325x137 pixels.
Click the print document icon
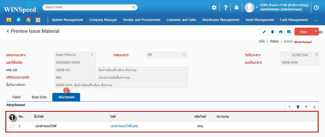click(x=281, y=32)
